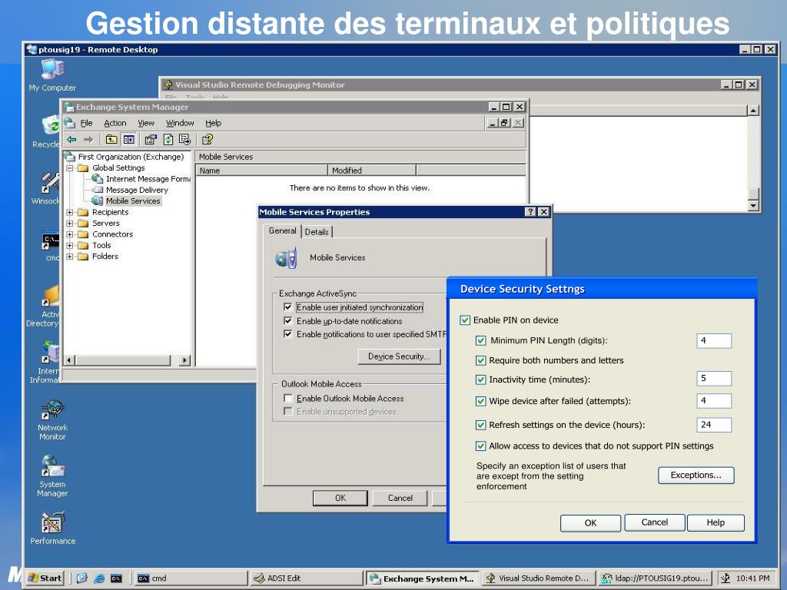Click the tree pane horizontal scrollbar right arrow
The image size is (787, 590).
point(184,360)
